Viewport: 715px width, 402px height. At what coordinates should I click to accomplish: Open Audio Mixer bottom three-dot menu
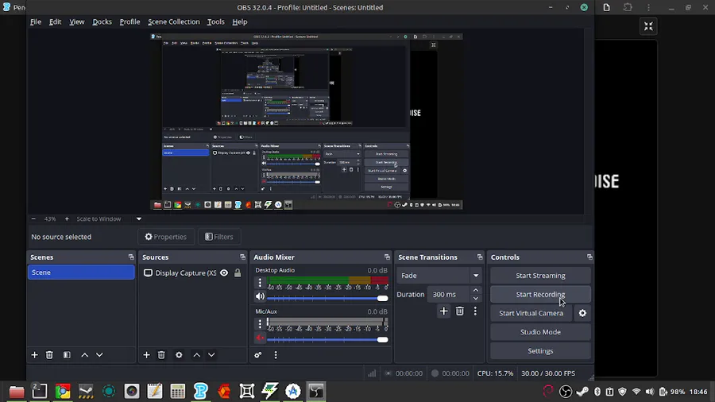coord(276,354)
